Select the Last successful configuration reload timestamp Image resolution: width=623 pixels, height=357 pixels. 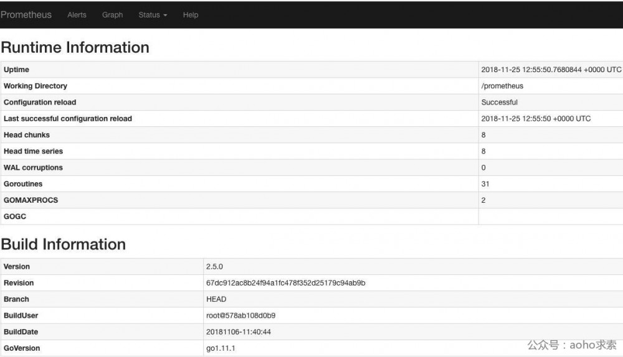point(536,118)
